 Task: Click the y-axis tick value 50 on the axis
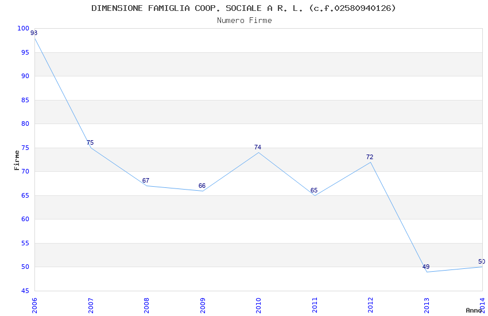[x=25, y=267]
